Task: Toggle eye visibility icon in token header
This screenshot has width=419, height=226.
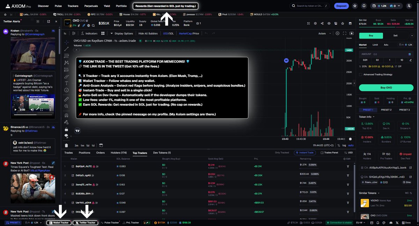Action: (329, 23)
